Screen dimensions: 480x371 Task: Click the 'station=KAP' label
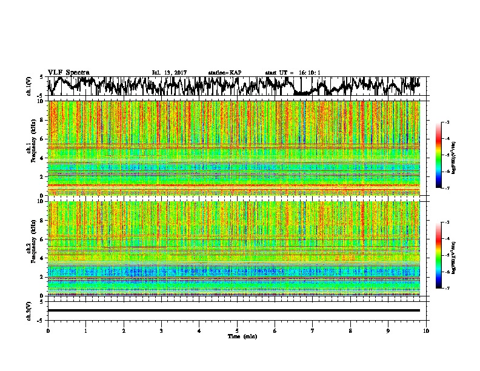(225, 73)
